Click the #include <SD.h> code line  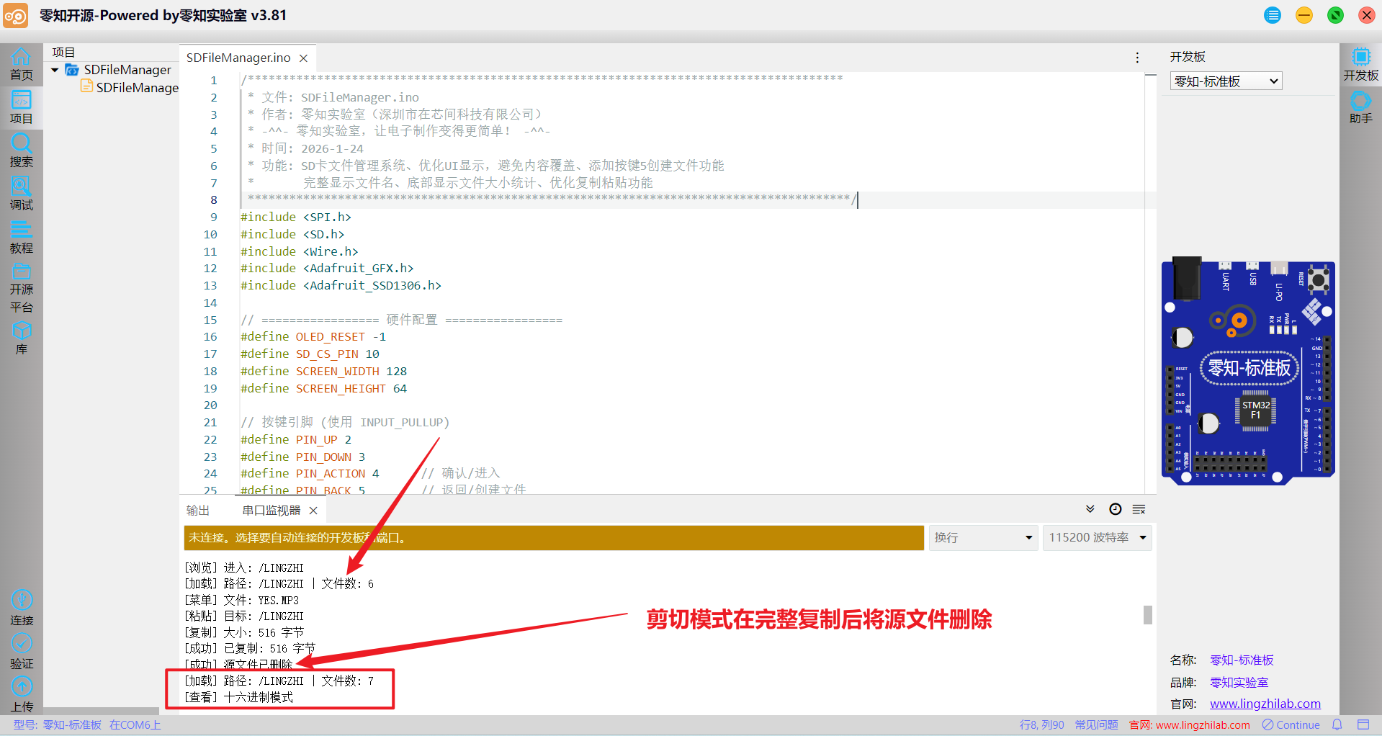(x=292, y=234)
